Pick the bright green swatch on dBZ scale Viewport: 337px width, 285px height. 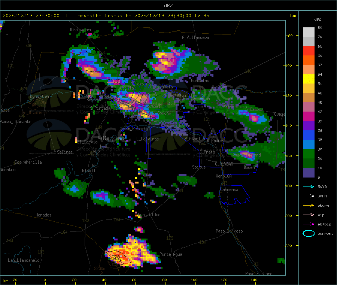309,154
